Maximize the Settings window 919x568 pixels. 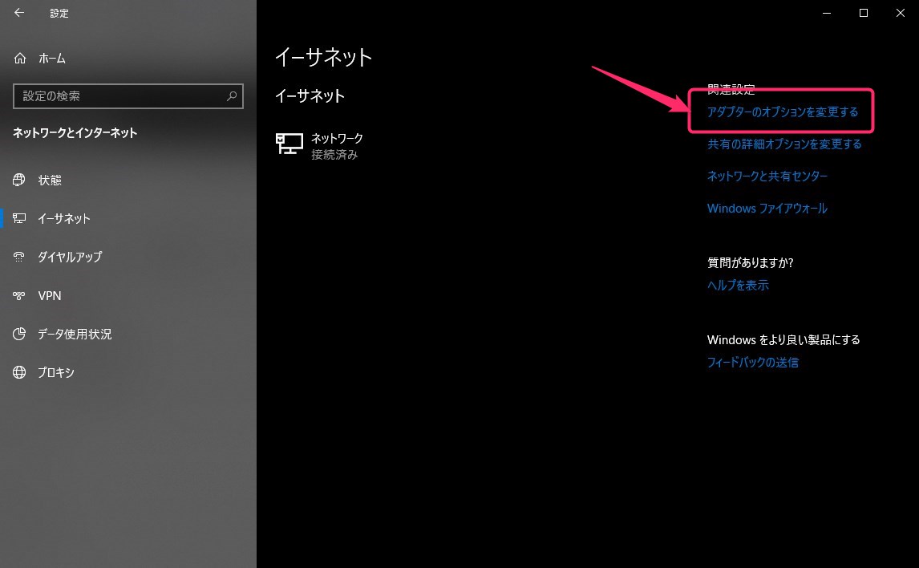864,13
